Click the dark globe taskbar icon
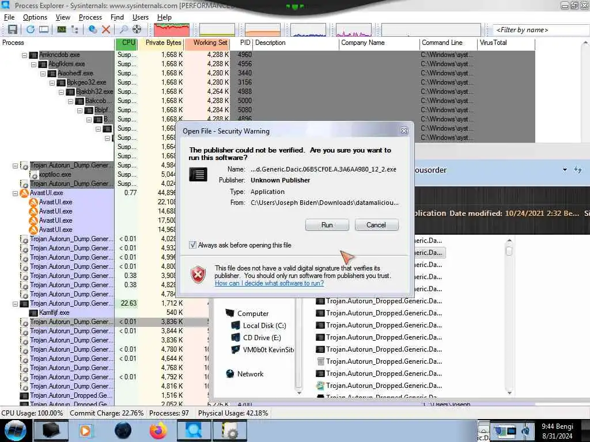The image size is (590, 442). click(123, 430)
